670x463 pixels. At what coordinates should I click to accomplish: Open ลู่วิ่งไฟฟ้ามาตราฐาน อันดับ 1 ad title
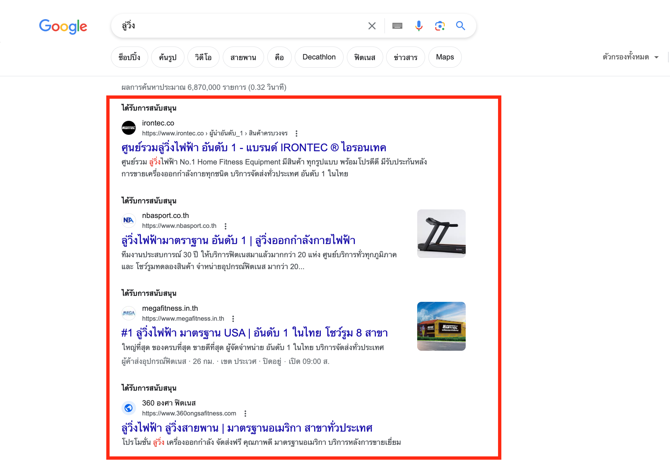238,240
